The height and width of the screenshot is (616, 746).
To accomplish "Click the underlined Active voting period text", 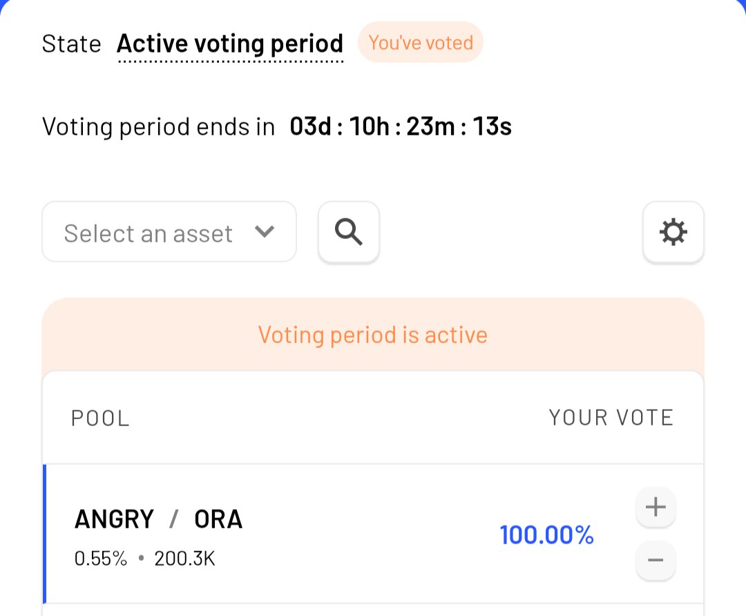I will pyautogui.click(x=230, y=44).
